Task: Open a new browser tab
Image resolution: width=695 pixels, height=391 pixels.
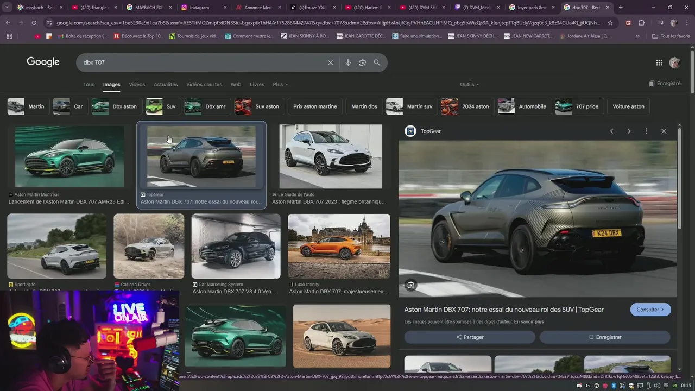Action: click(x=621, y=8)
